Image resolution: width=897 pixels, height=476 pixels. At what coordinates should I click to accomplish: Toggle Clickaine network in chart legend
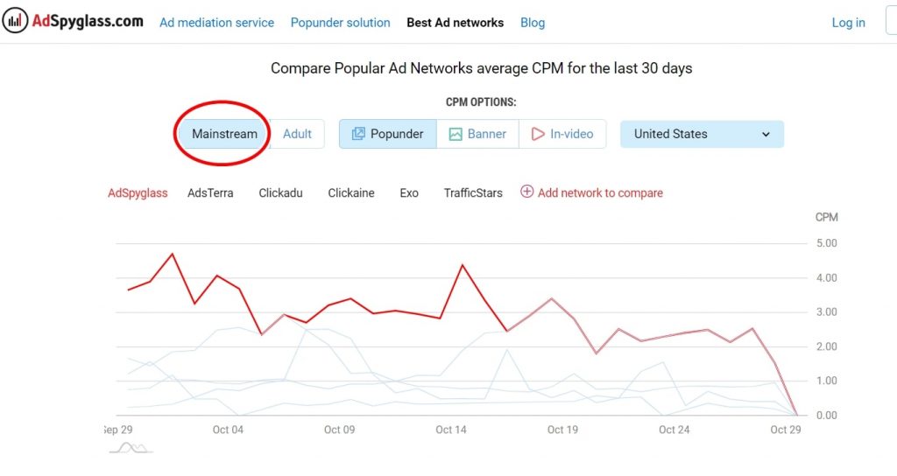[351, 193]
